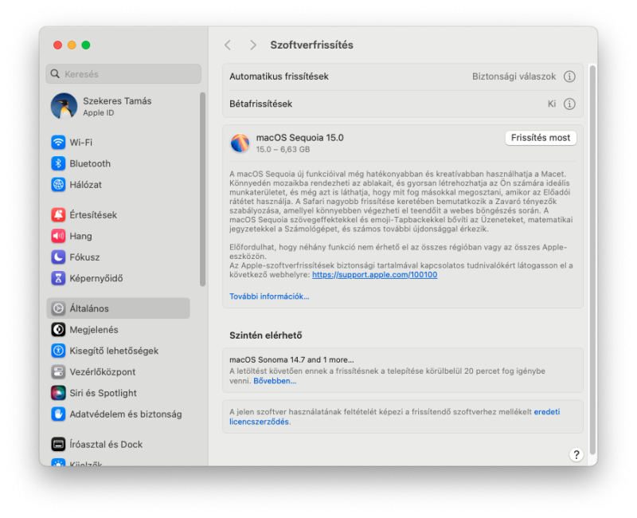637x518 pixels.
Task: Open the Automatikus frissítések row
Action: click(x=403, y=77)
